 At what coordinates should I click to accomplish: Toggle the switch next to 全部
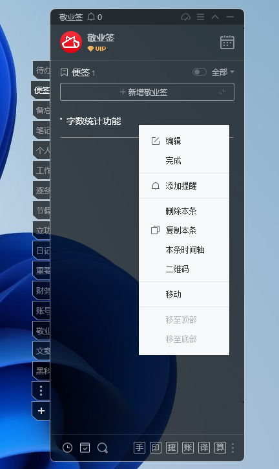click(x=200, y=72)
